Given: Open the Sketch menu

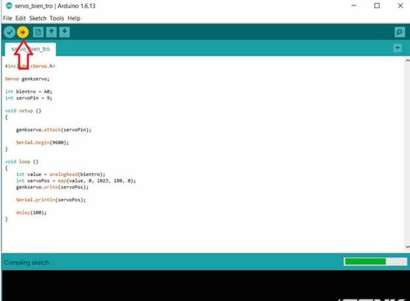Looking at the screenshot, I should click(x=38, y=18).
